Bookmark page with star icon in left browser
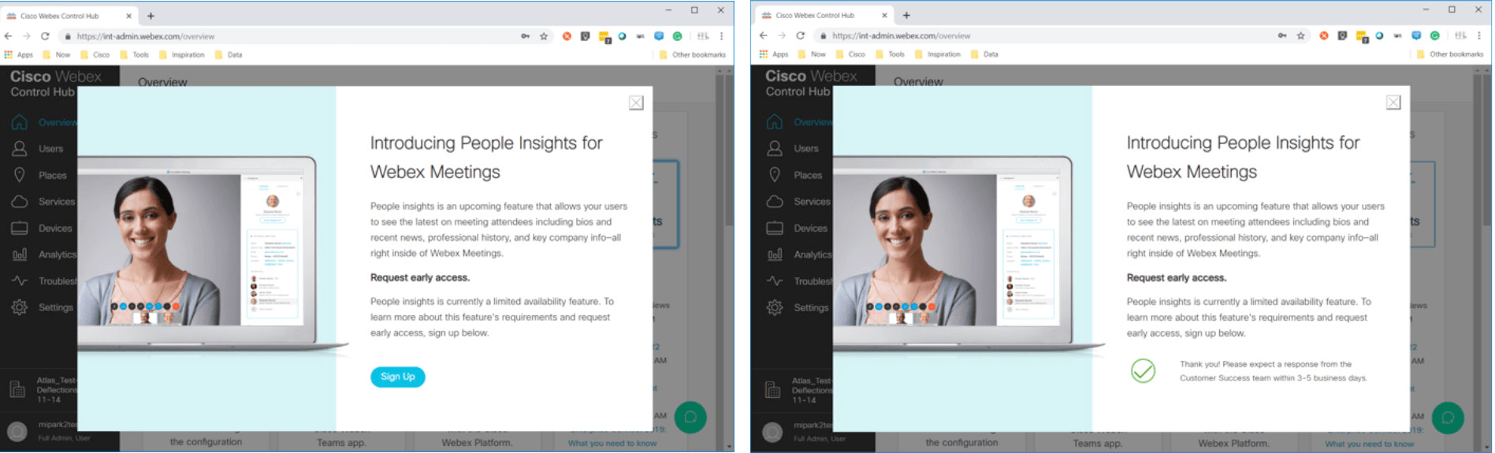This screenshot has width=1495, height=453. pyautogui.click(x=544, y=36)
